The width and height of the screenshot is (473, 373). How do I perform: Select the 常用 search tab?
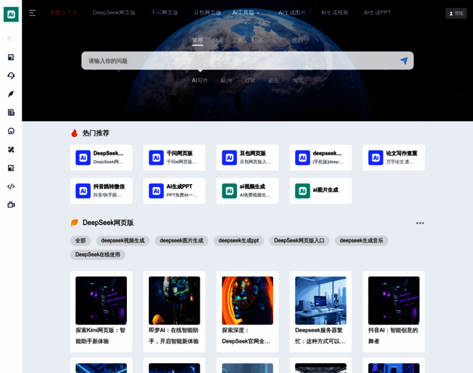click(x=197, y=40)
